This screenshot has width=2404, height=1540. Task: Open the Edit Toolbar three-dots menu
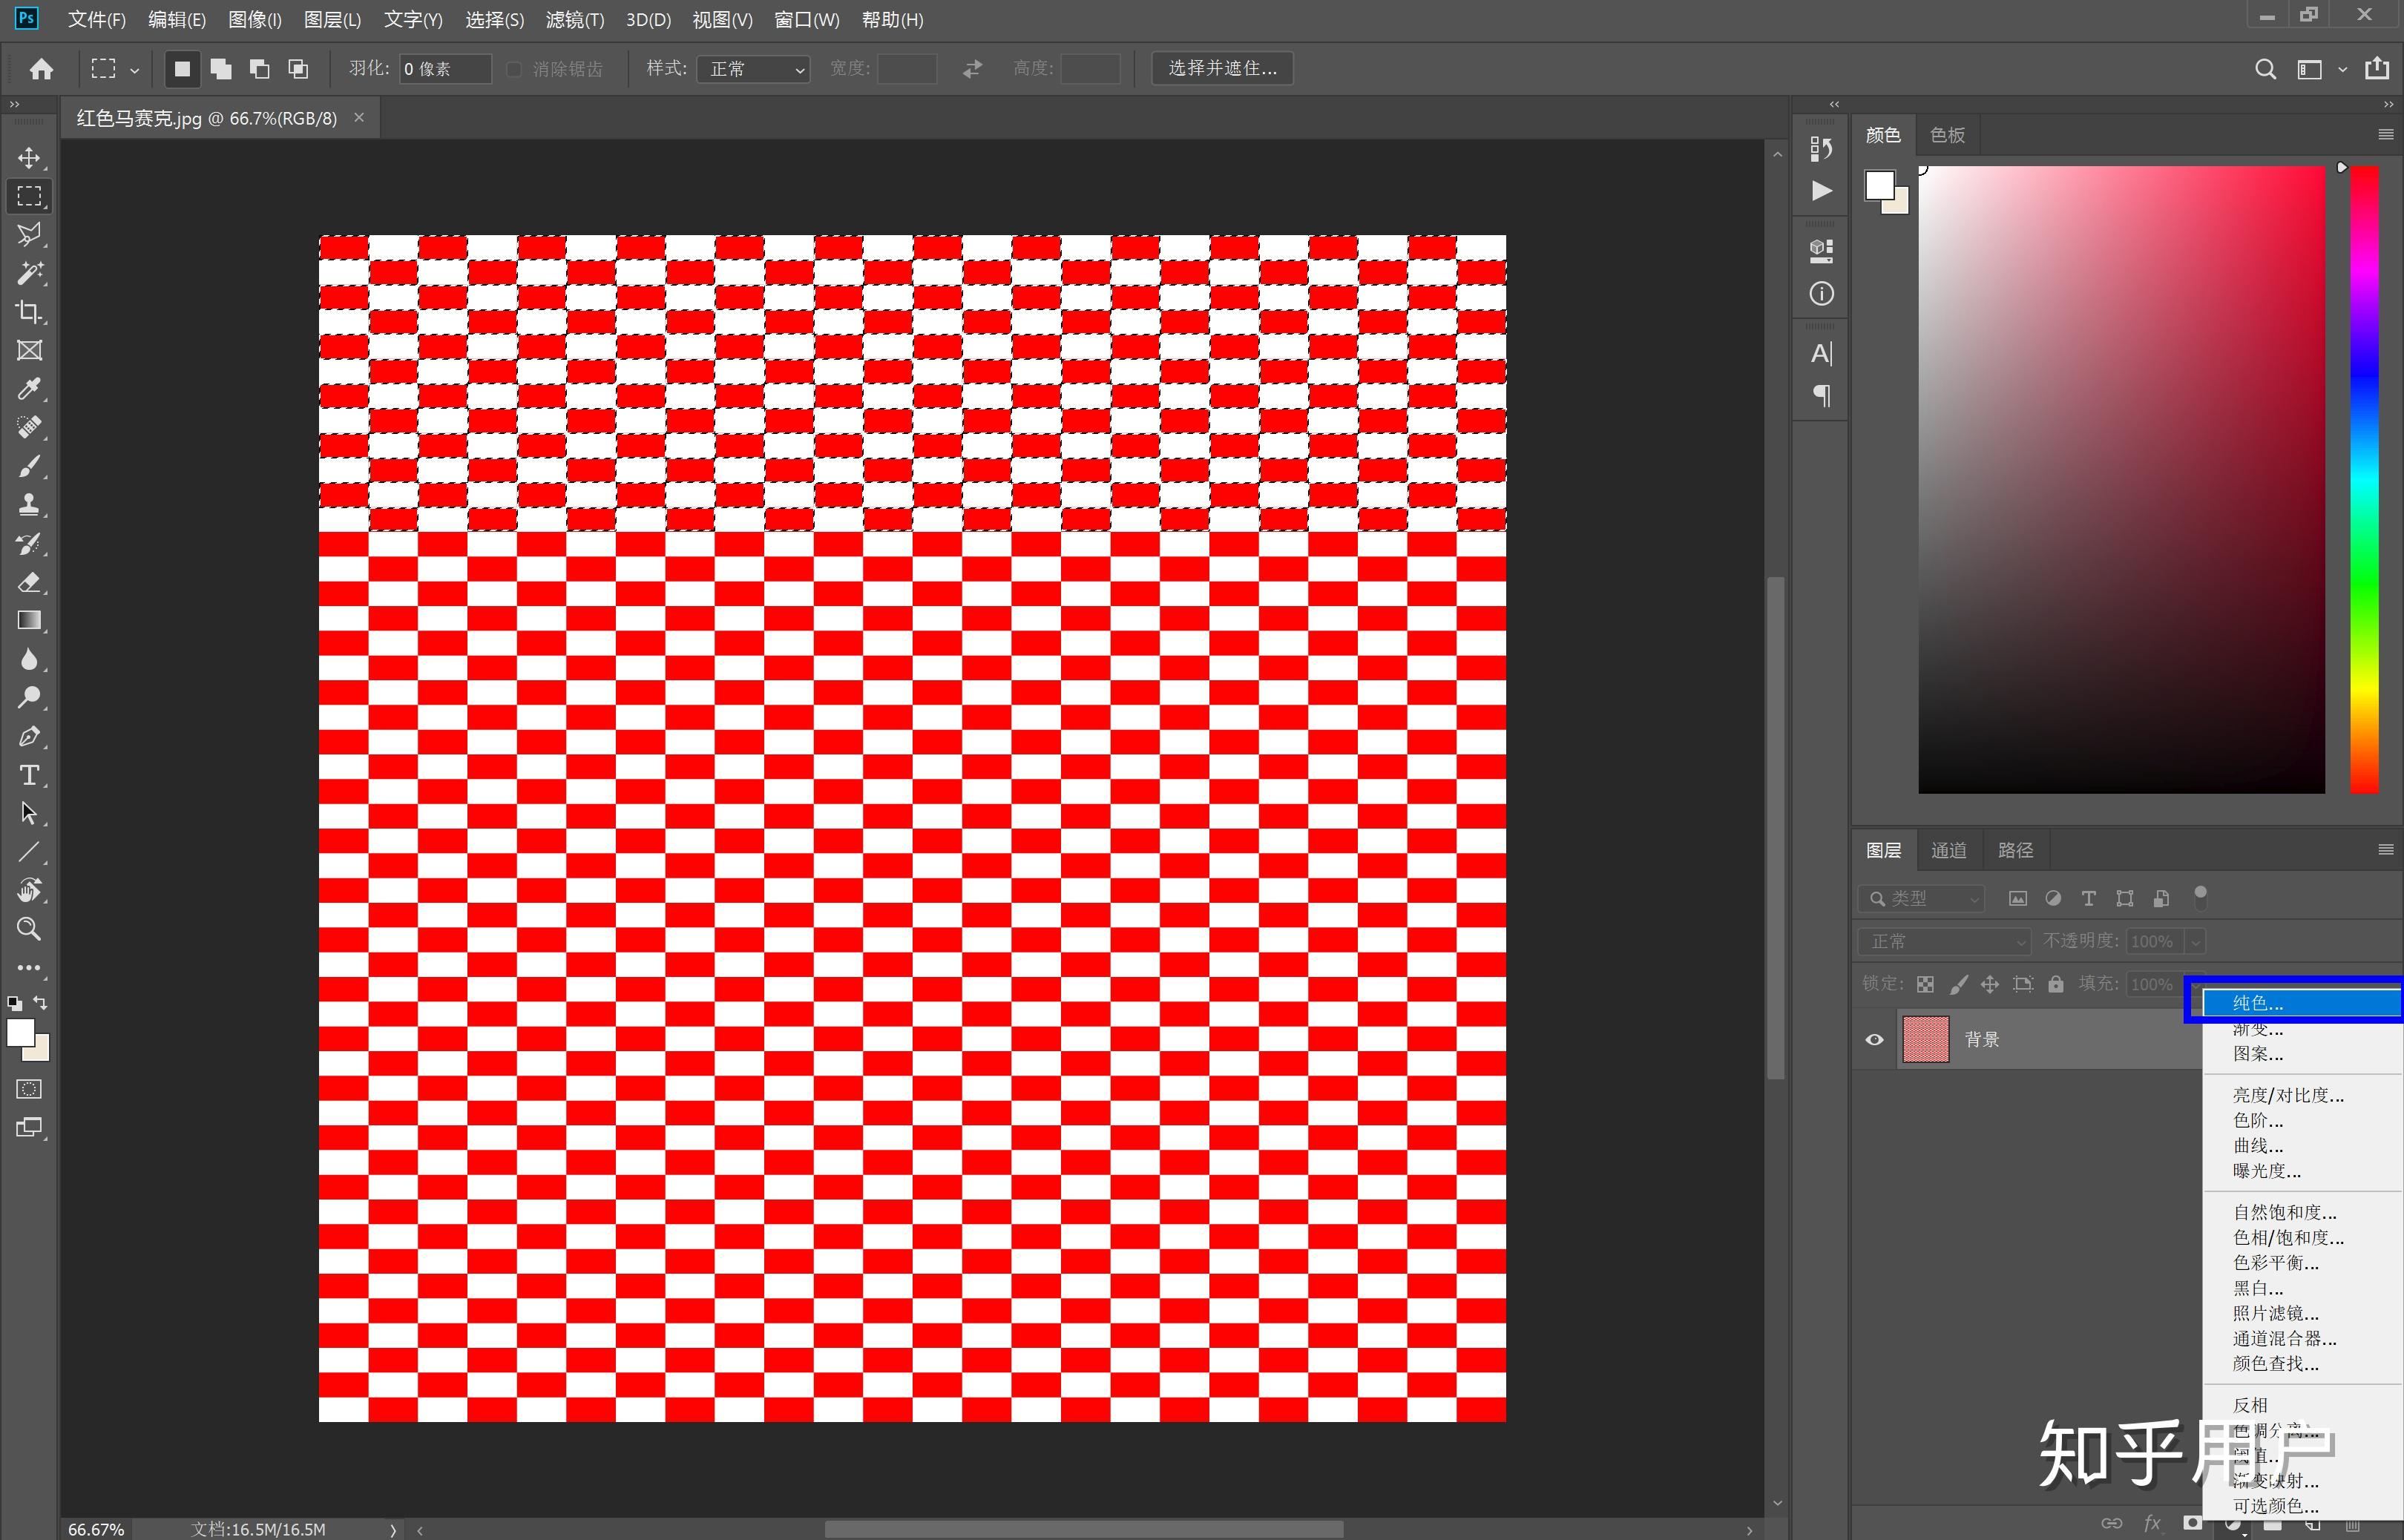click(29, 967)
